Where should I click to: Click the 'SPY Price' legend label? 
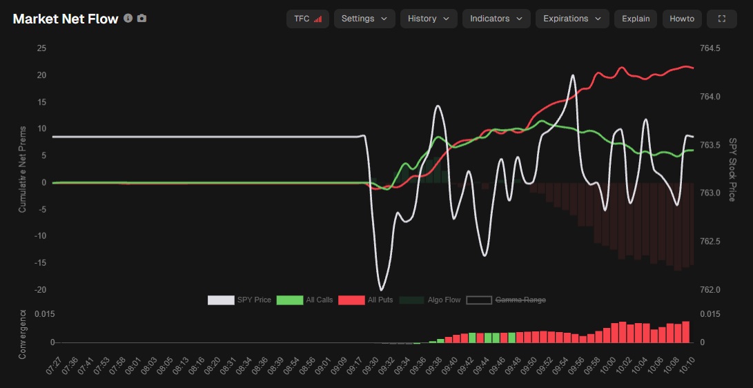point(254,300)
